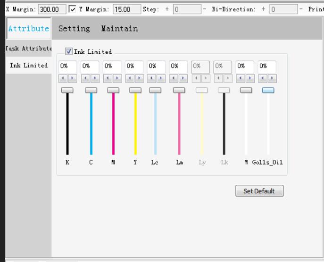Click the Lc channel increase arrow
Image resolution: width=324 pixels, height=262 pixels.
point(161,78)
